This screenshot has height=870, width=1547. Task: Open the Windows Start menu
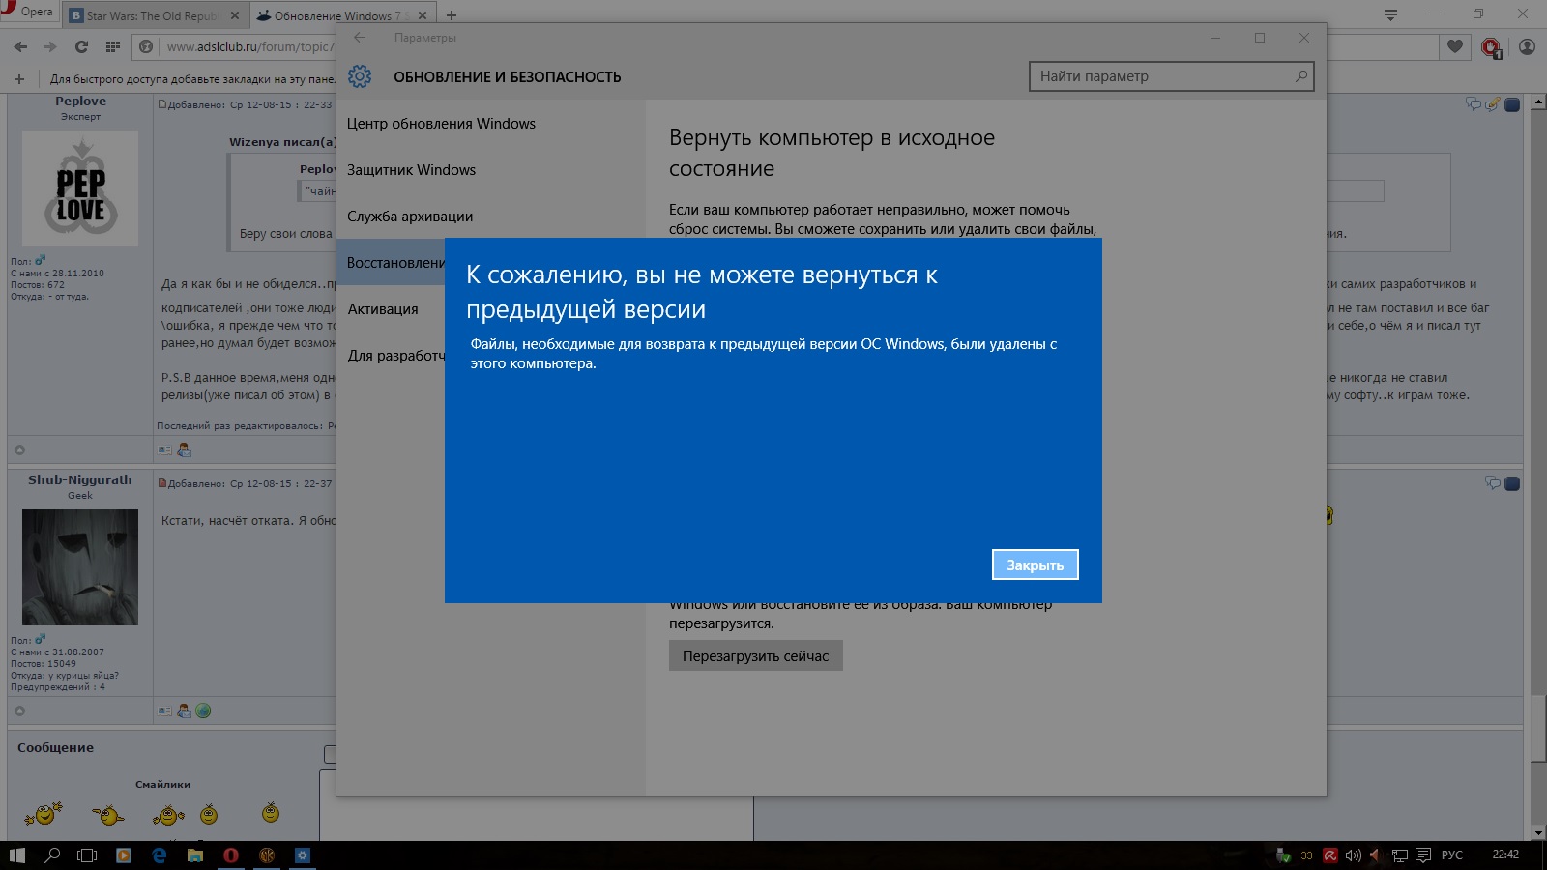point(16,855)
